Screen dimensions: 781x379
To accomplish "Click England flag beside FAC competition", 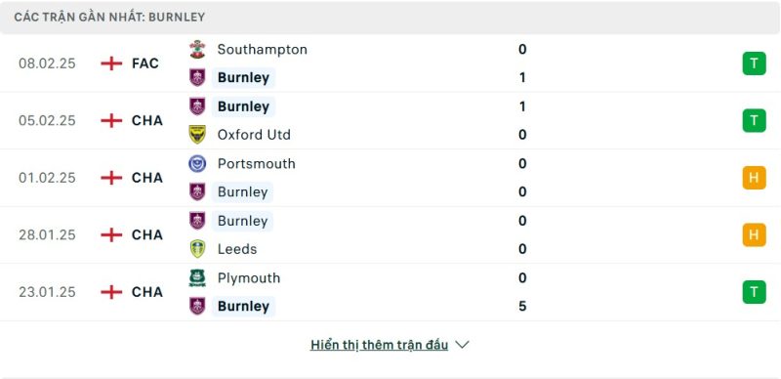I will pyautogui.click(x=111, y=63).
